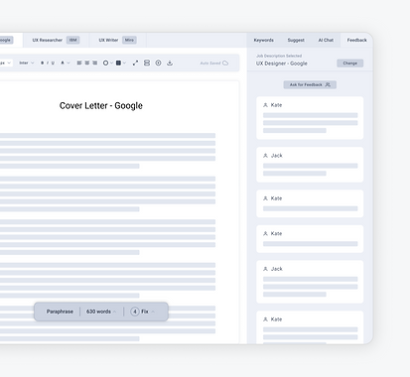Click the circled 4 issues badge
Screen dimensions: 410x377
(135, 312)
